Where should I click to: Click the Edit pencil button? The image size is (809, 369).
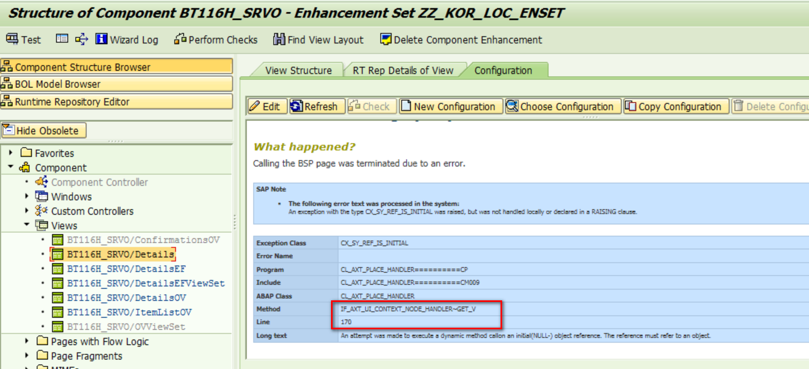pos(267,106)
